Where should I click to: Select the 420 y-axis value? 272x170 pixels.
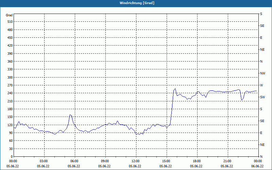coord(10,46)
